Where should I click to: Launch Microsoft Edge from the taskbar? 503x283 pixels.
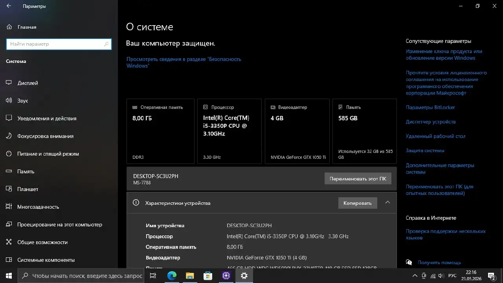(x=172, y=276)
